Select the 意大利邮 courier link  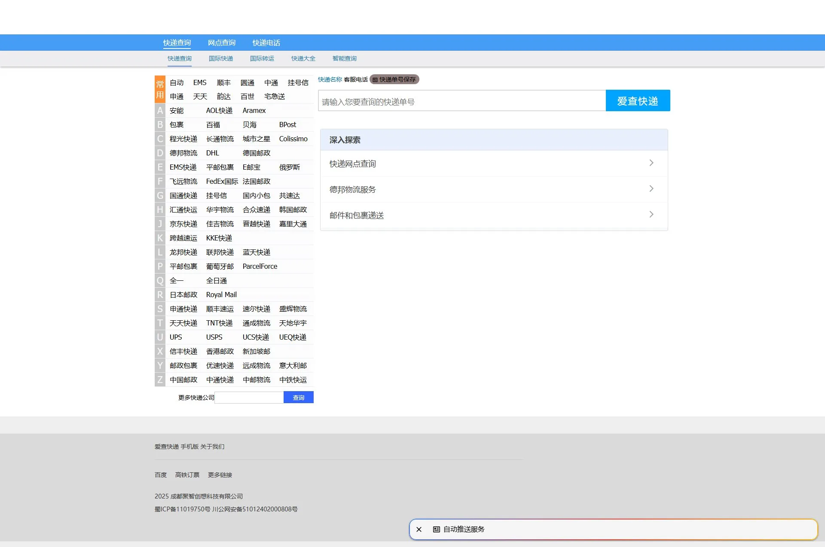coord(293,366)
